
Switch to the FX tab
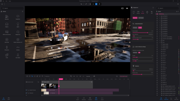coord(147,12)
